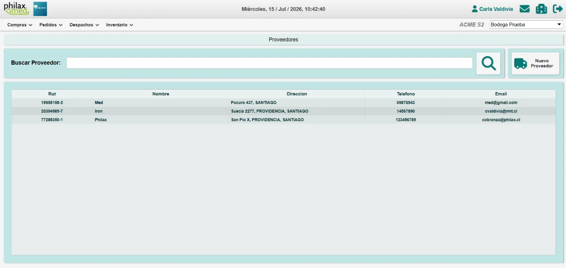The height and width of the screenshot is (268, 566).
Task: Click the Email column header
Action: [501, 94]
